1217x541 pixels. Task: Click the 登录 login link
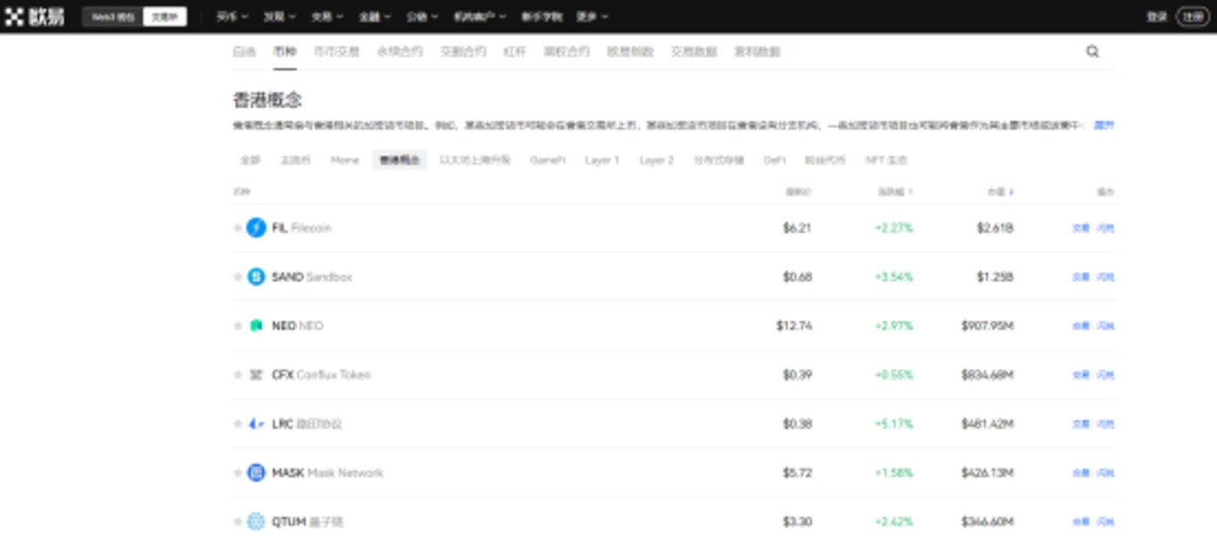click(x=1157, y=17)
